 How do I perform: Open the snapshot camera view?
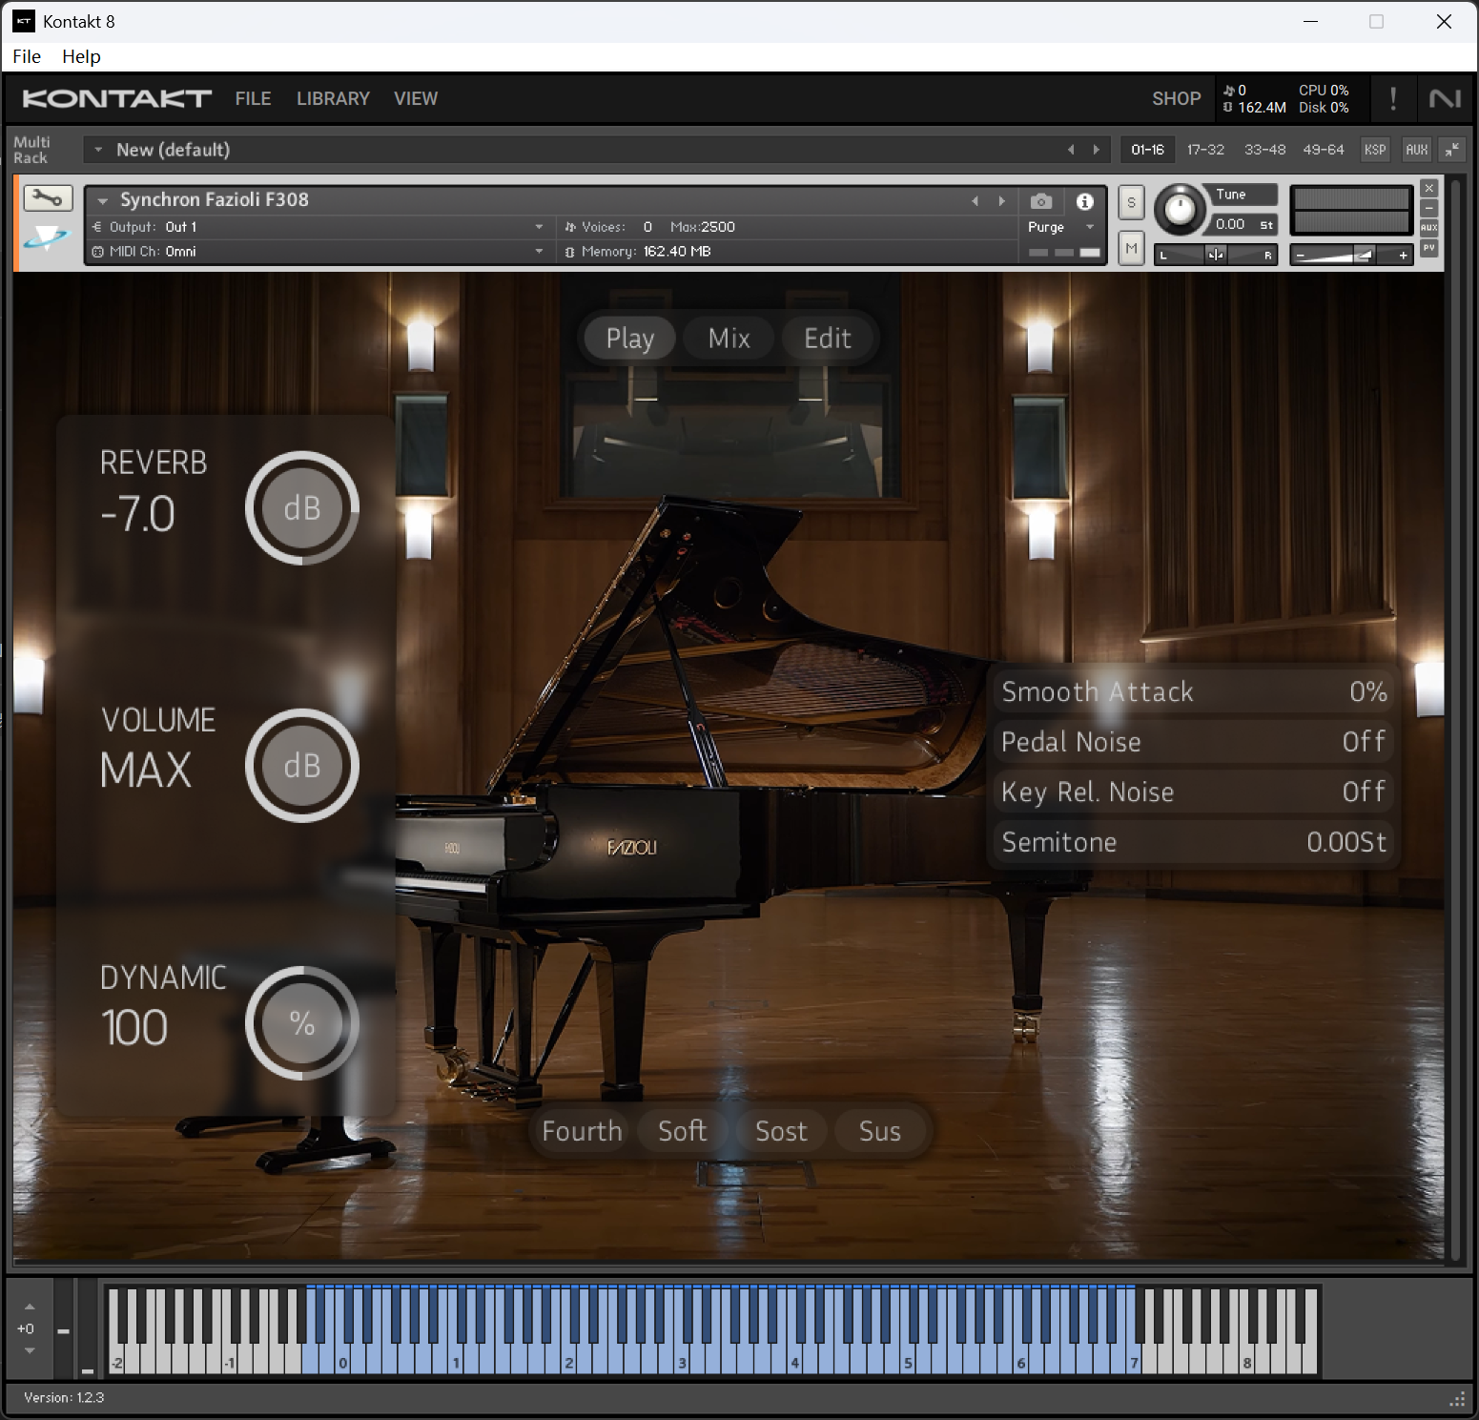(x=1041, y=201)
